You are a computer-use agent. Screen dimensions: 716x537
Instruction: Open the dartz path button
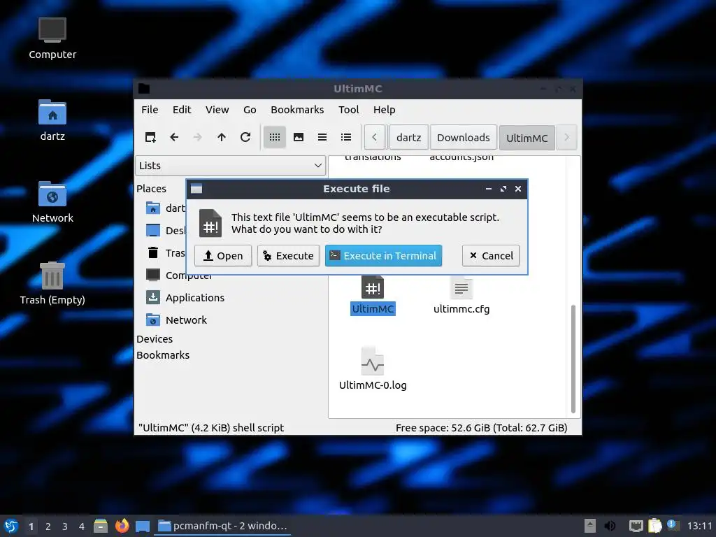[x=408, y=137]
